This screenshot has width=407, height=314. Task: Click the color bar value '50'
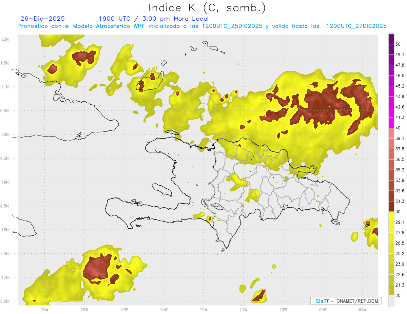point(399,44)
